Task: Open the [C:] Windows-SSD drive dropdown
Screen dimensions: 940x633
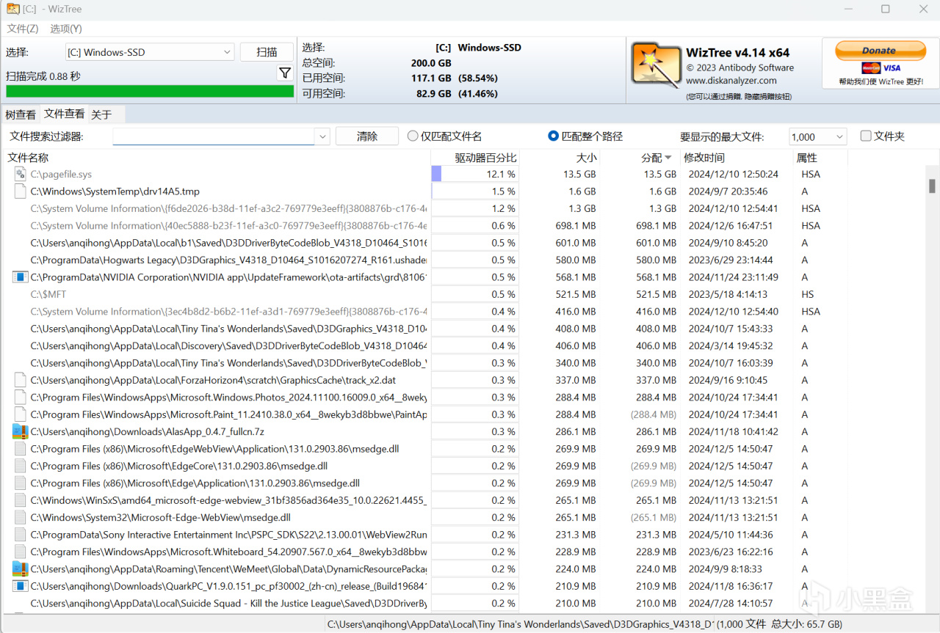Action: tap(150, 52)
